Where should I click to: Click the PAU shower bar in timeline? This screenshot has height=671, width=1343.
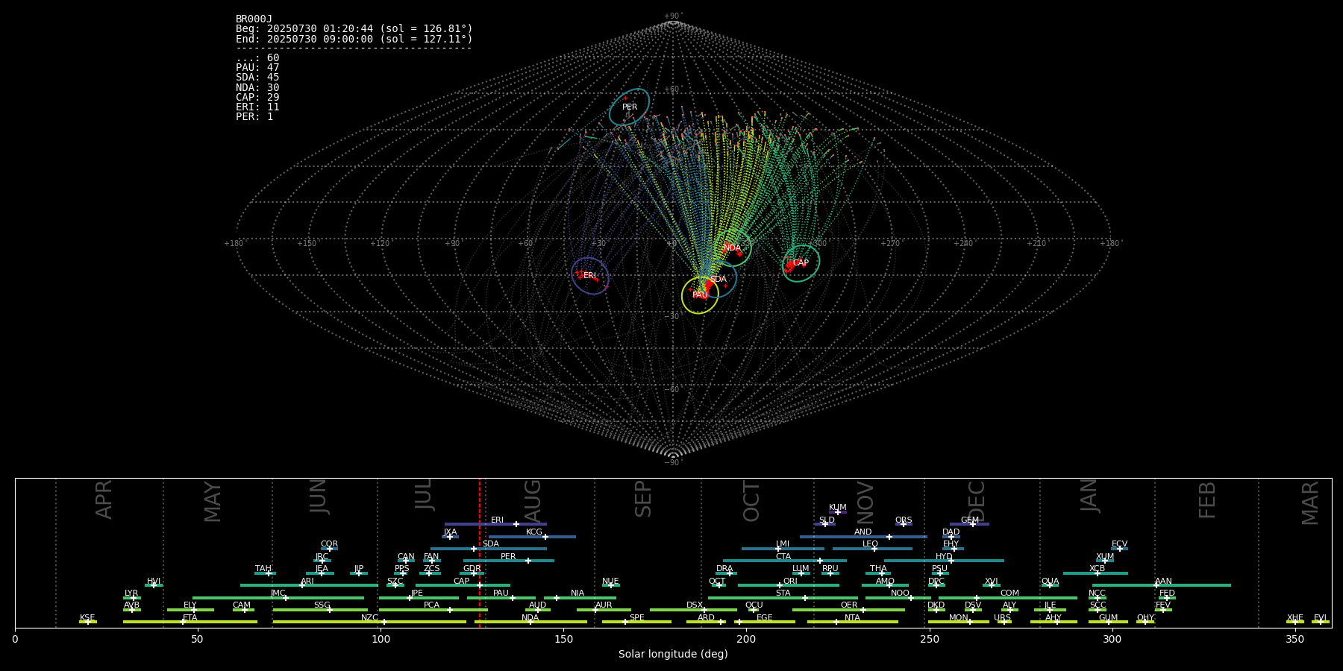(x=501, y=597)
